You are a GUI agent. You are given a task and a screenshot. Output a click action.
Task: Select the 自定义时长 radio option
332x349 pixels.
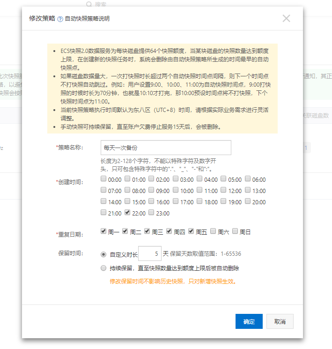pos(103,254)
